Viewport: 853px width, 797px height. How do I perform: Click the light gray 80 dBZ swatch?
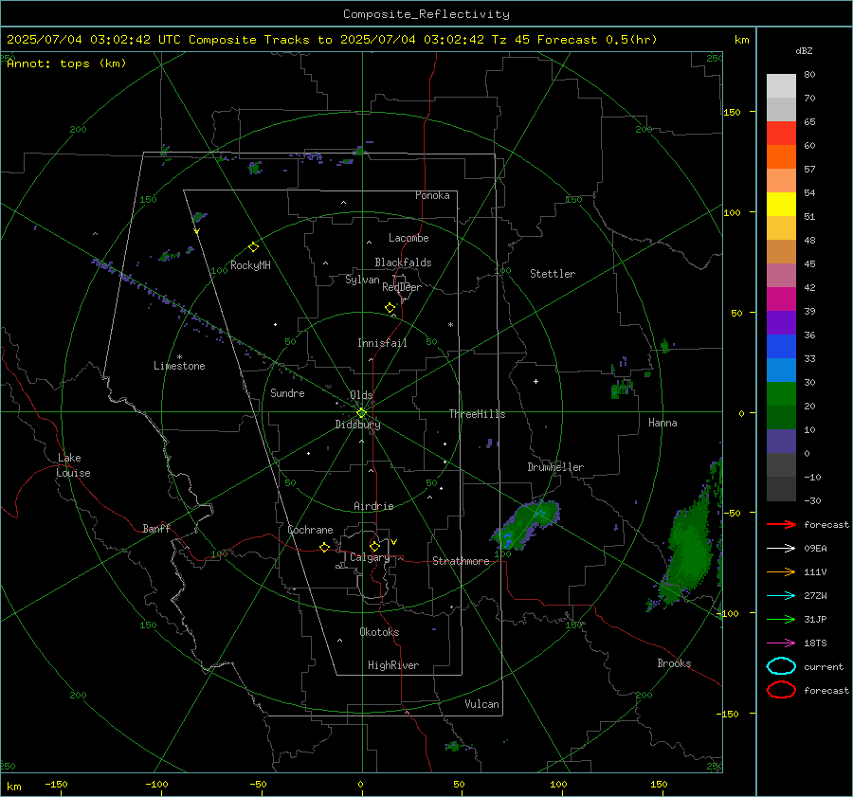[x=781, y=86]
